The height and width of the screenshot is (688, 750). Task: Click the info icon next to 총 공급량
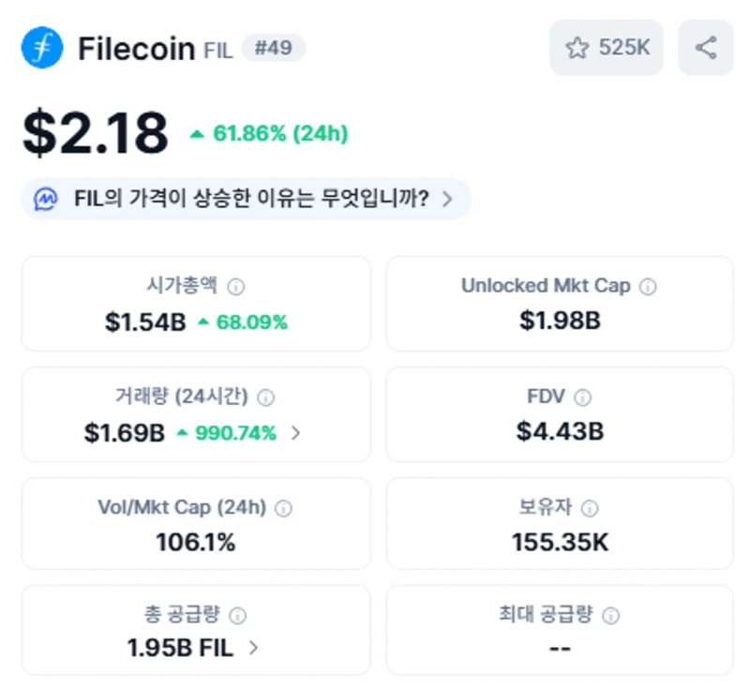coord(238,616)
